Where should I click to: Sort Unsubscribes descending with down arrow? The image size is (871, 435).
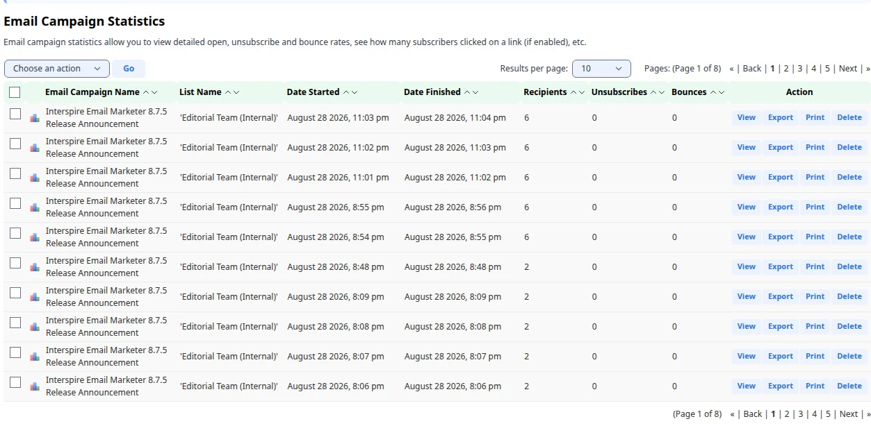[662, 92]
